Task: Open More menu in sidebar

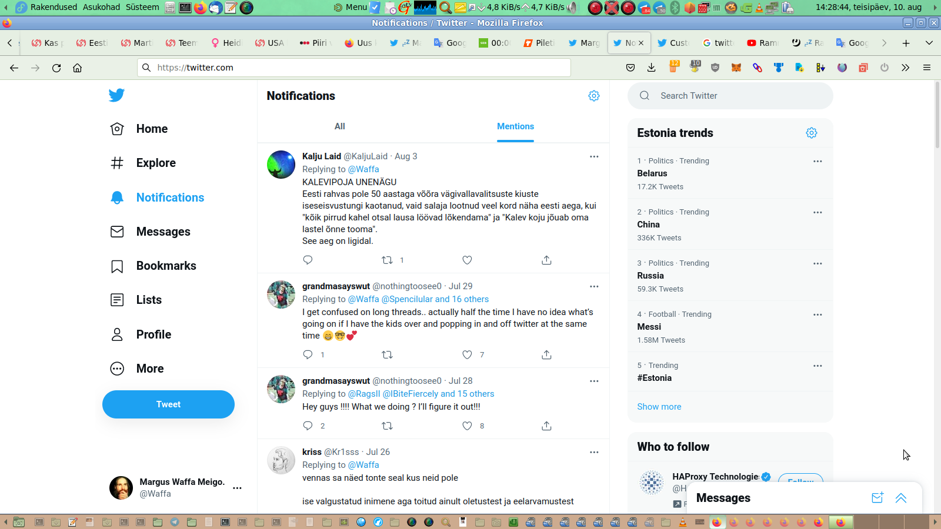Action: 138,369
